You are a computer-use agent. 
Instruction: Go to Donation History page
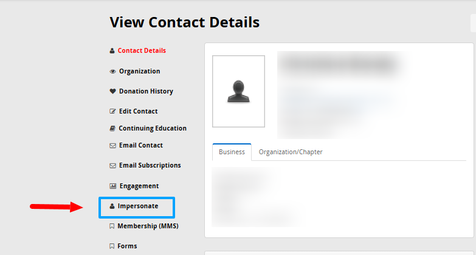point(146,91)
